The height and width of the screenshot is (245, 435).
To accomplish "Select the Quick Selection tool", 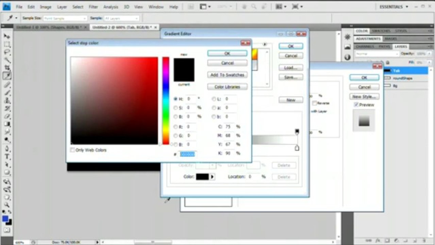I will (x=7, y=60).
